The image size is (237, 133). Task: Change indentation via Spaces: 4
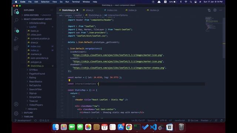click(152, 120)
